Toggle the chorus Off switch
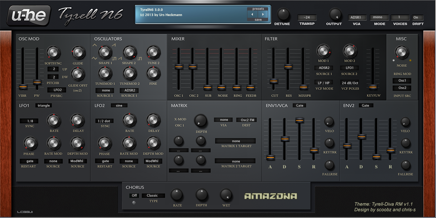 point(134,196)
